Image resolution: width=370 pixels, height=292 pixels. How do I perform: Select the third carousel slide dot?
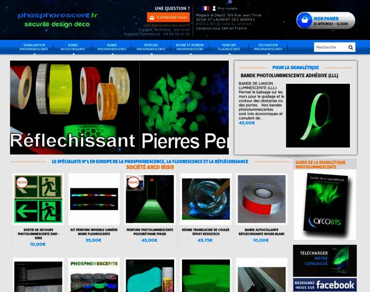click(127, 149)
